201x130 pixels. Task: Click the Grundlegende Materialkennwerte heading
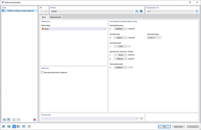pos(123,21)
